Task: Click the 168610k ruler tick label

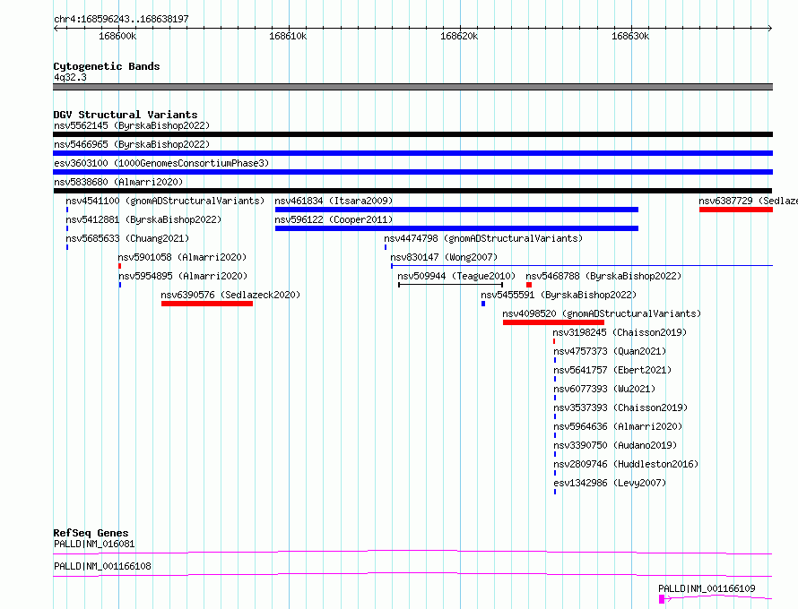Action: [x=288, y=36]
